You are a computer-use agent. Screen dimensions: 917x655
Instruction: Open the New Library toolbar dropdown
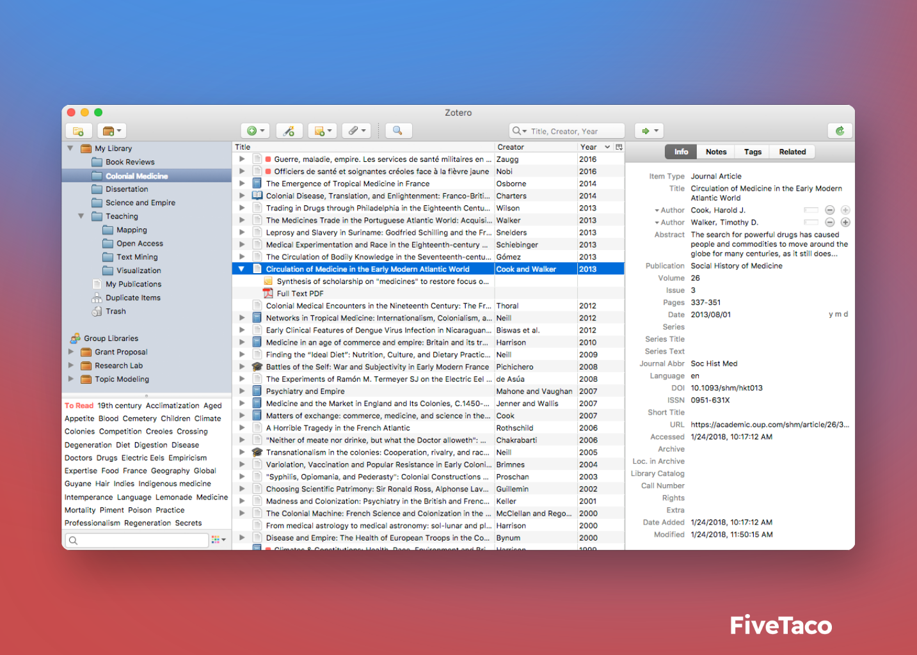(112, 131)
